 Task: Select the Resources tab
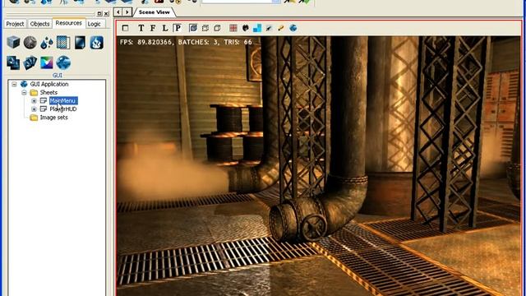[69, 23]
